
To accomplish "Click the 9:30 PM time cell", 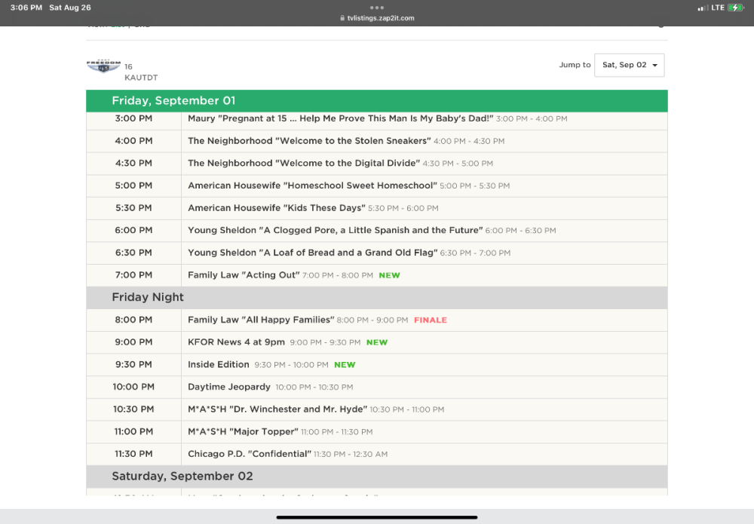I will (133, 364).
